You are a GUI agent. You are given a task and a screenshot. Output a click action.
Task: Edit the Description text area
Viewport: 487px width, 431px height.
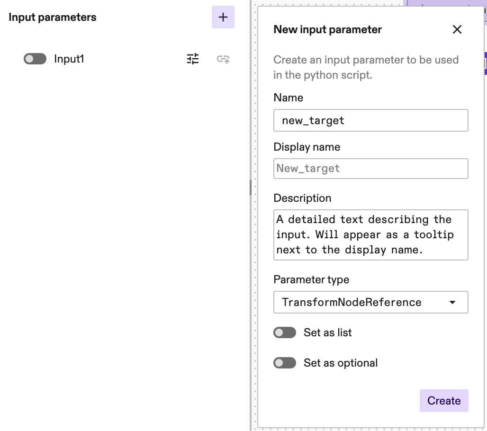(x=370, y=235)
